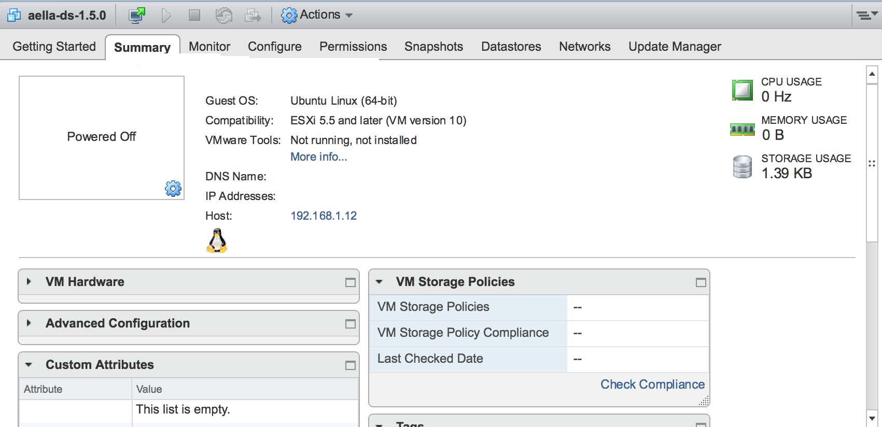Toggle maximize on VM Storage Policies panel
The height and width of the screenshot is (427, 882).
[701, 282]
